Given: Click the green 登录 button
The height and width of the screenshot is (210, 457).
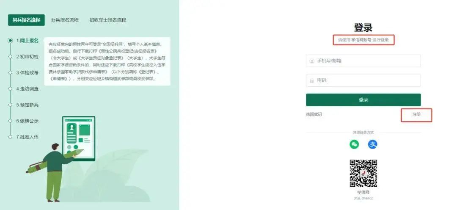Looking at the screenshot, I should coord(363,100).
